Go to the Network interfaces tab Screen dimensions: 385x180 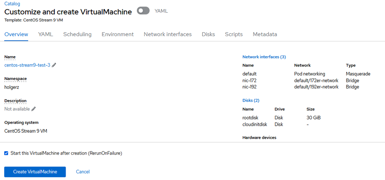[167, 34]
